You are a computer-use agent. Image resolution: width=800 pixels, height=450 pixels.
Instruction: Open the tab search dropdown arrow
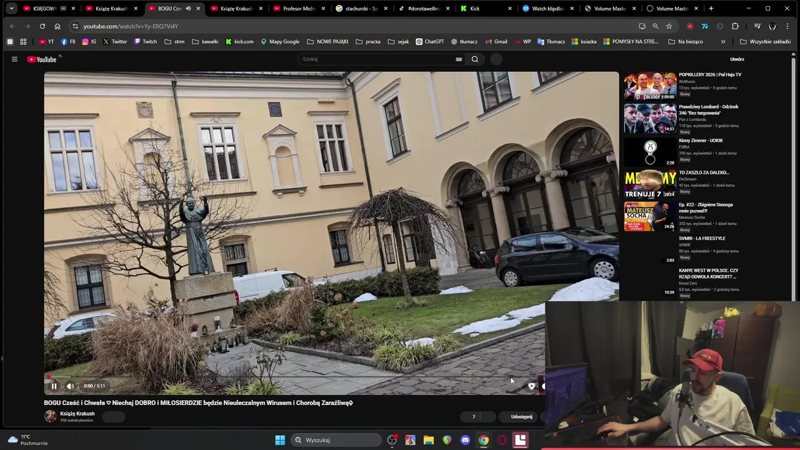coord(11,9)
